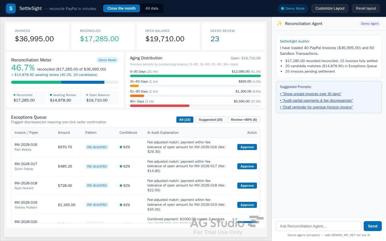Image resolution: width=386 pixels, height=241 pixels.
Task: Approve invoice INV-2026-016
Action: tap(247, 147)
